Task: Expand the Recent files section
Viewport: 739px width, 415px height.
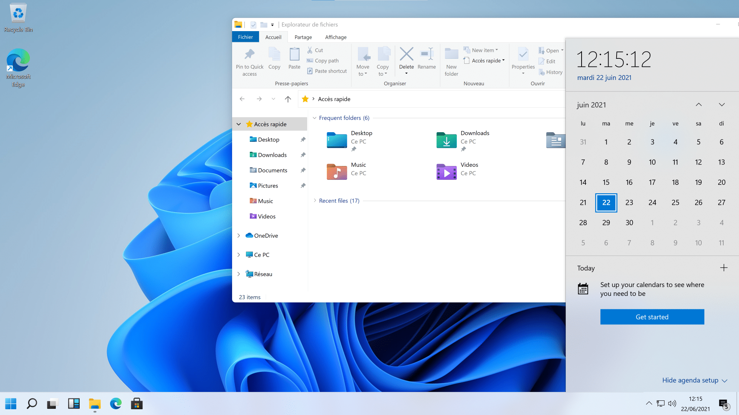Action: pos(315,200)
